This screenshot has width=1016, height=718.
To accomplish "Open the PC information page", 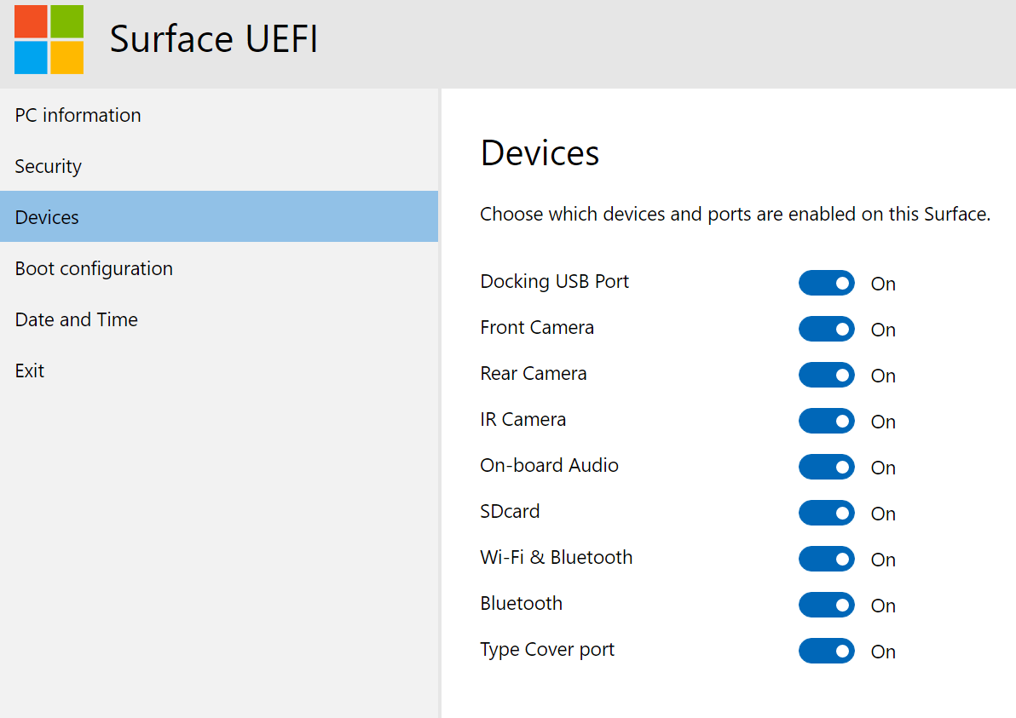I will pyautogui.click(x=78, y=115).
